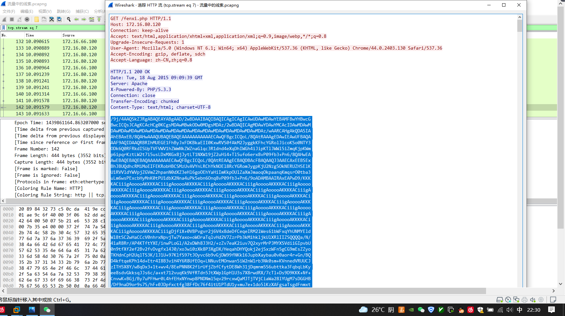Reload this capture file
The image size is (565, 316).
point(60,19)
